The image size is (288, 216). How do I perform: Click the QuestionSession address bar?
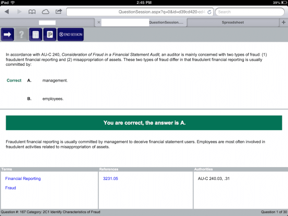[140, 12]
